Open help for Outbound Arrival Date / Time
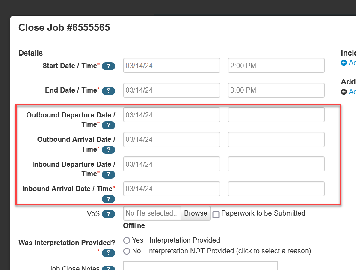356x270 pixels. point(108,150)
